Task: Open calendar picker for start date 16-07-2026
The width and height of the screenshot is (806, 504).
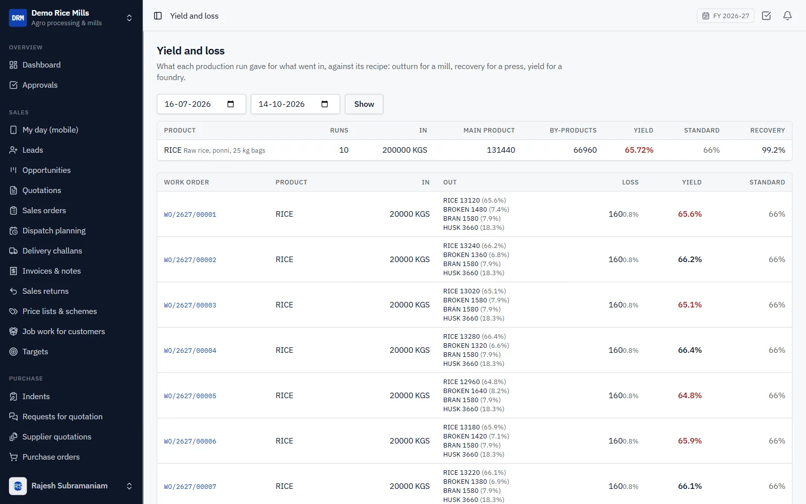Action: pyautogui.click(x=231, y=104)
